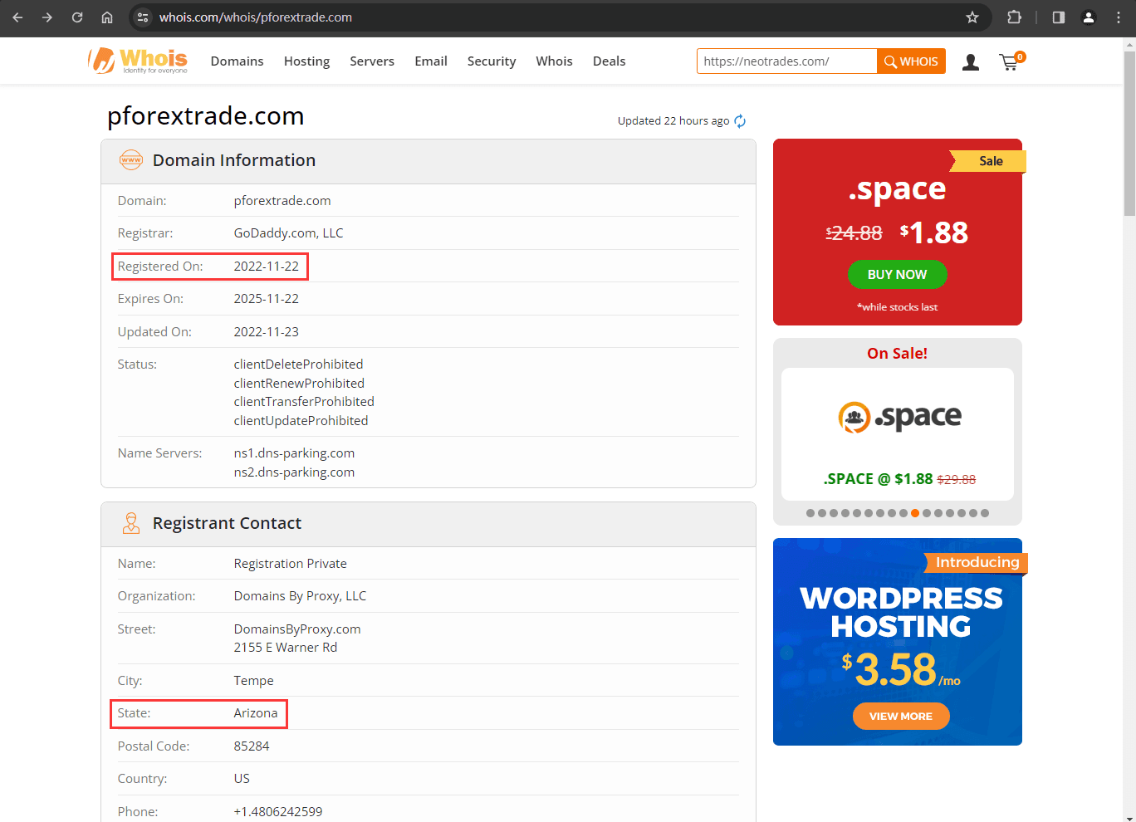1136x822 pixels.
Task: Refresh whois data with update icon
Action: (740, 121)
